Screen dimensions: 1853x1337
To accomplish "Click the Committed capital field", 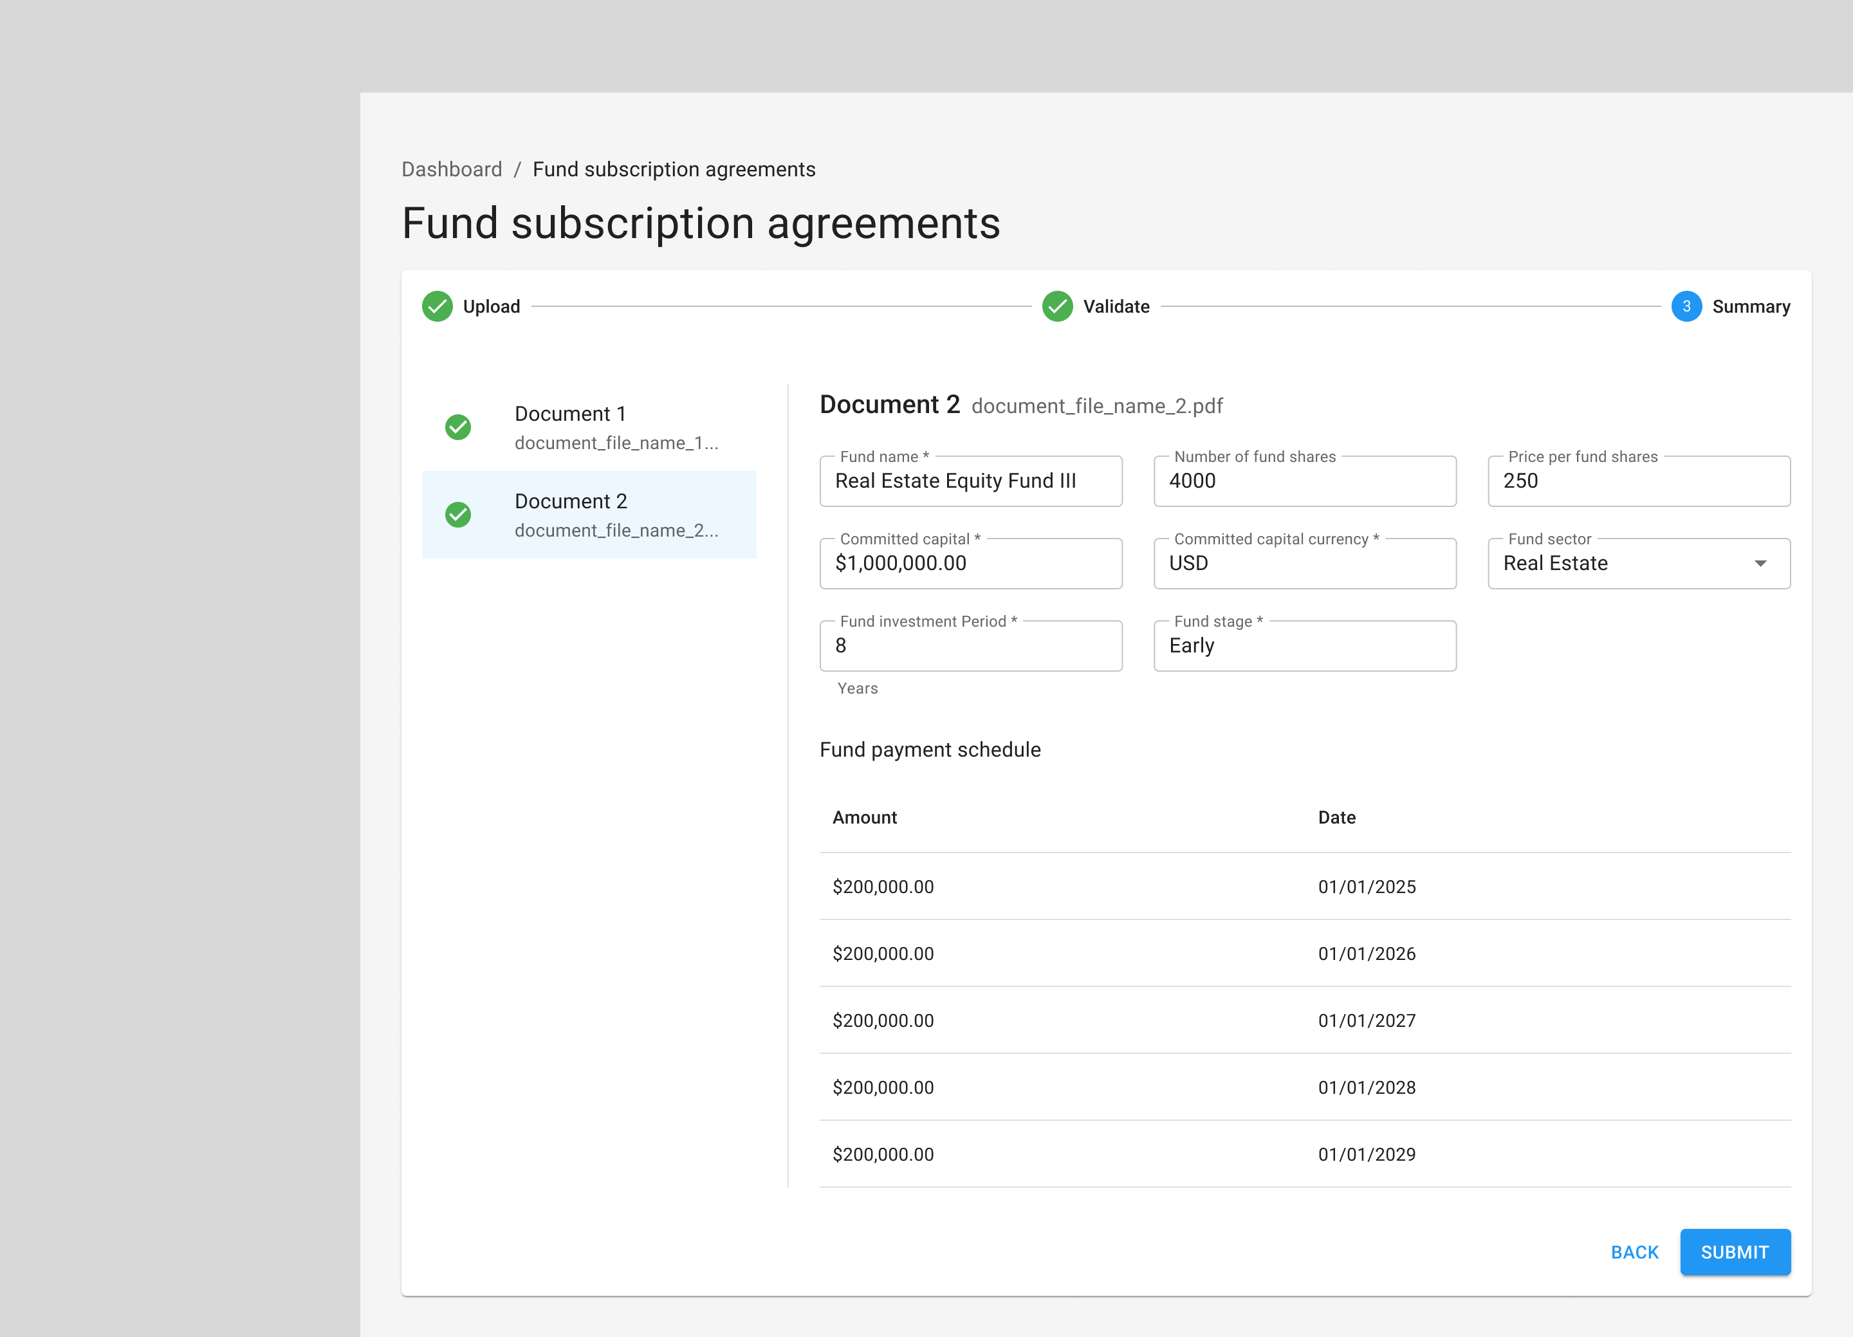I will 971,564.
